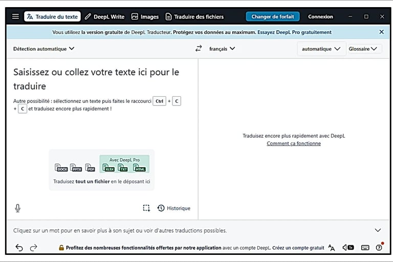
Task: Dismiss the free version banner
Action: [x=381, y=32]
